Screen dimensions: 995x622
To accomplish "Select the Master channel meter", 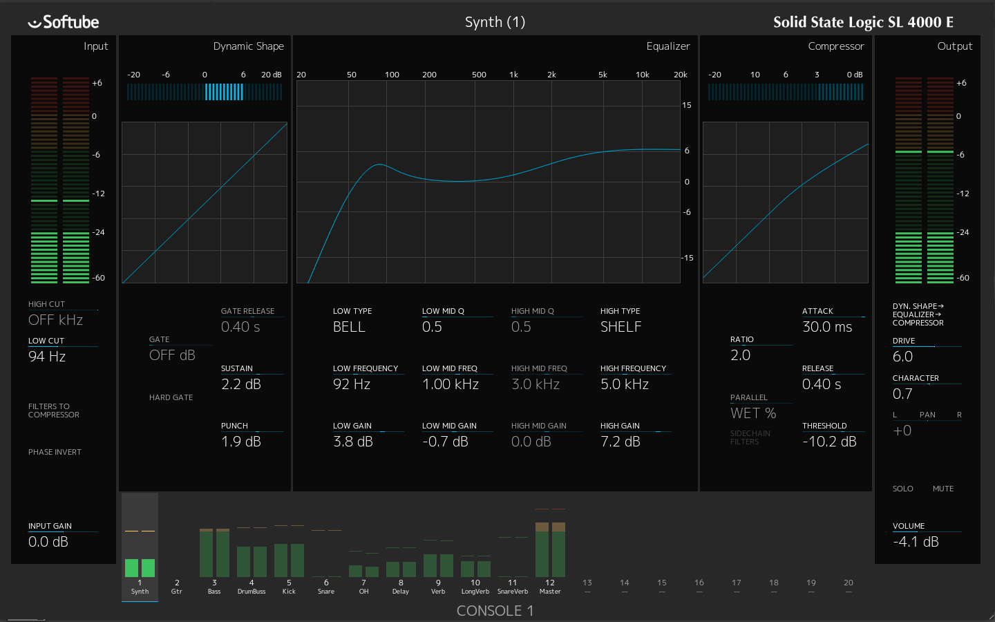I will pyautogui.click(x=550, y=543).
